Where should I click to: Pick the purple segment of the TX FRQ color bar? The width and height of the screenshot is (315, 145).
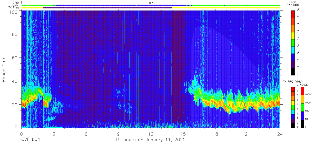(293, 120)
